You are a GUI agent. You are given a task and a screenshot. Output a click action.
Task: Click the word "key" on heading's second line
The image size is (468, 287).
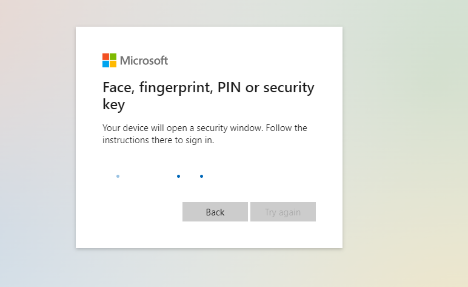click(113, 104)
